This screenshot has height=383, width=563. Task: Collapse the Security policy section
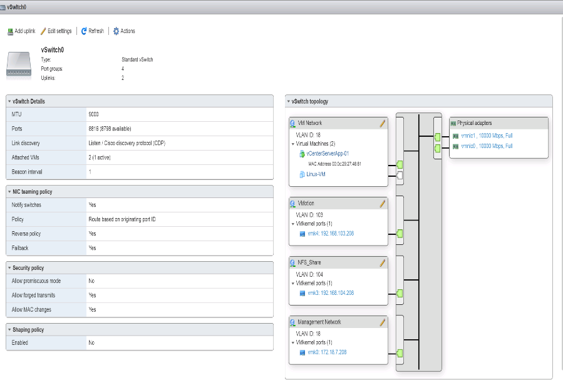(x=9, y=268)
